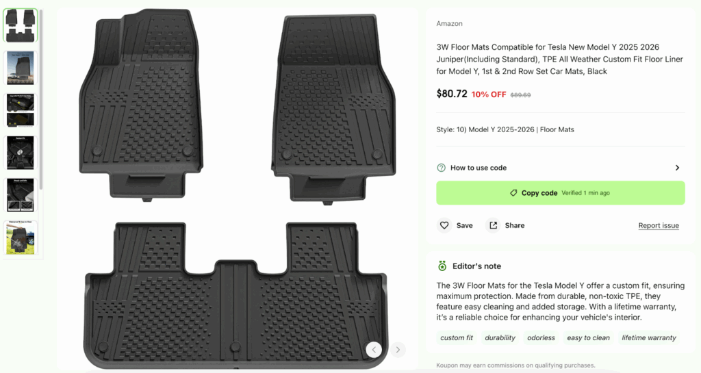Go to previous product image
Screen dimensions: 701x373
click(x=374, y=350)
